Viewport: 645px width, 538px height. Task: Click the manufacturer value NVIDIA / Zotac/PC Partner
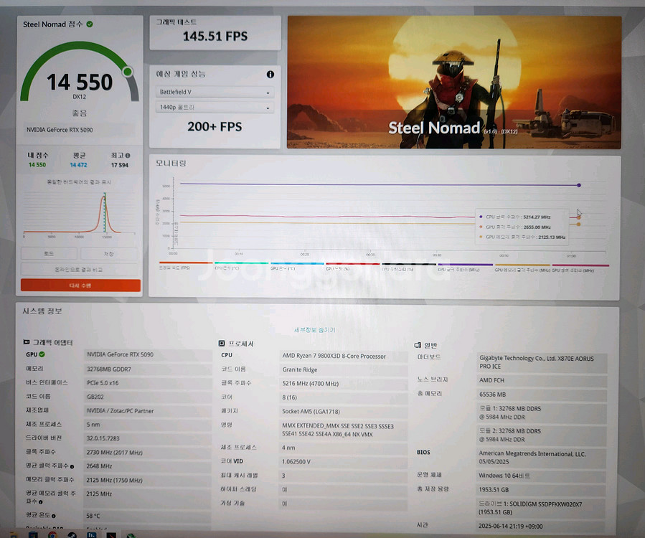click(120, 411)
